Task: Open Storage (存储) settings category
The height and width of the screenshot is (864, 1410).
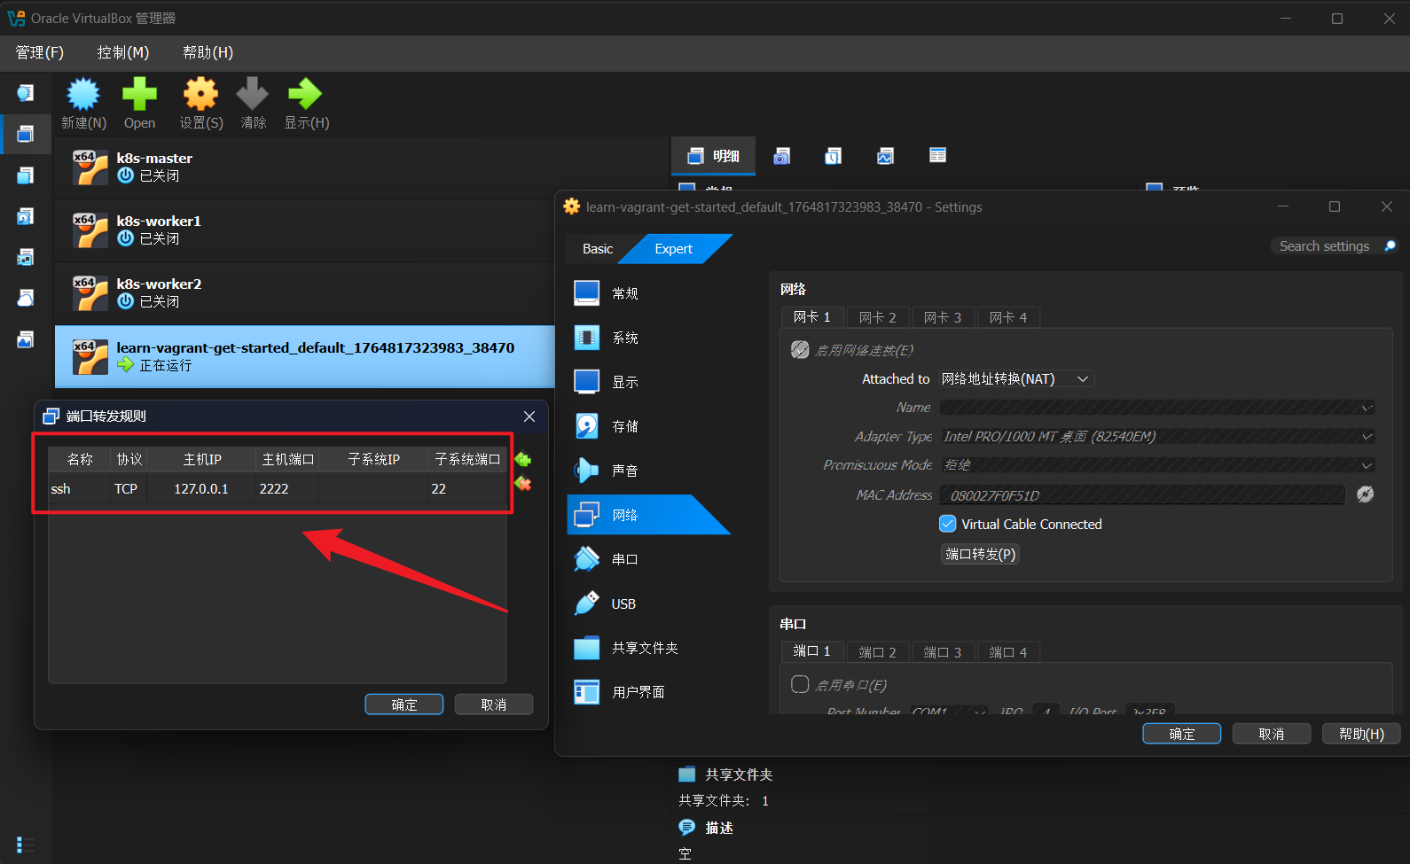Action: 624,426
